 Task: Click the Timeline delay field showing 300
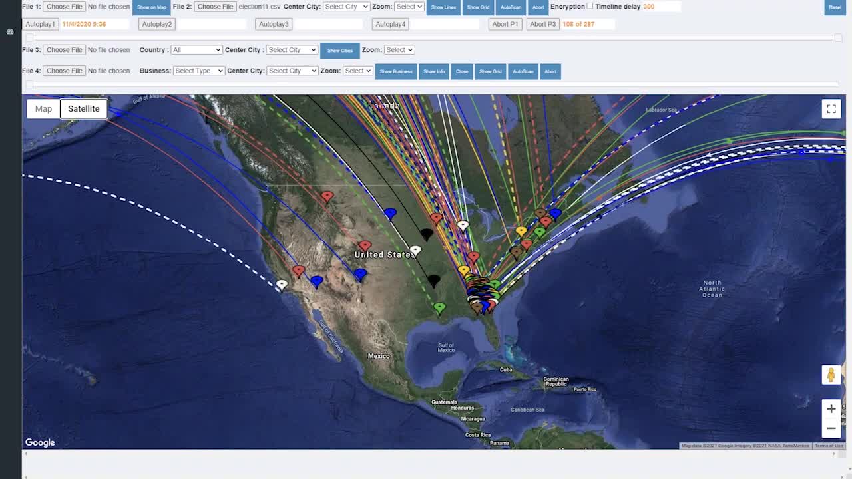tap(661, 7)
